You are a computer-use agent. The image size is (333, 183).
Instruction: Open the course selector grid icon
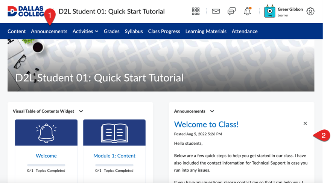tap(196, 11)
